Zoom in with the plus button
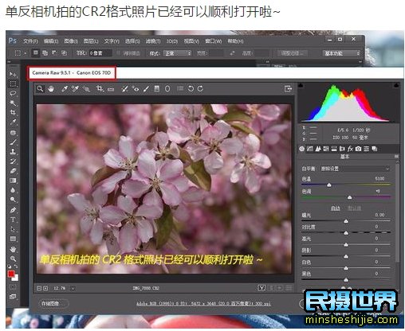 click(45, 288)
